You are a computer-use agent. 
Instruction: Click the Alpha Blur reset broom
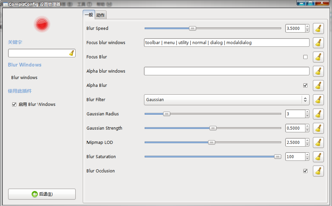pyautogui.click(x=318, y=86)
